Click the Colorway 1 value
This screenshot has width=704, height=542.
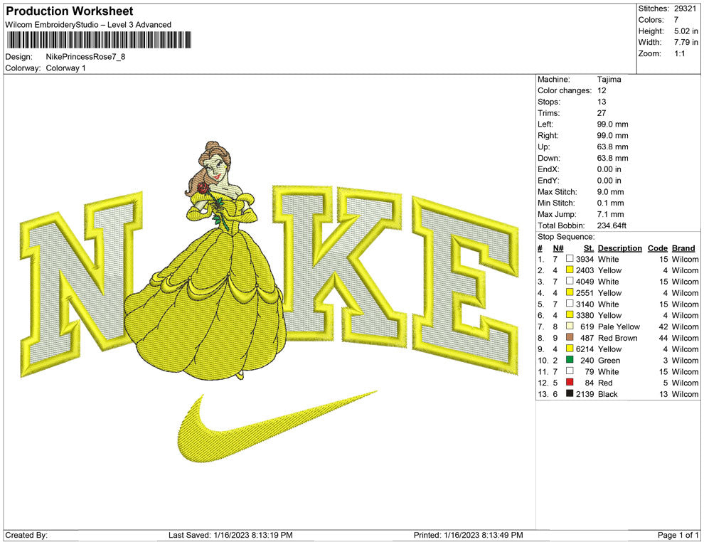pyautogui.click(x=66, y=68)
